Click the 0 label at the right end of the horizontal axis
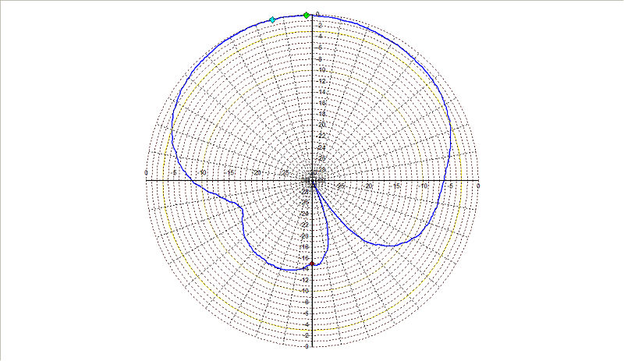The width and height of the screenshot is (624, 361). coord(478,186)
